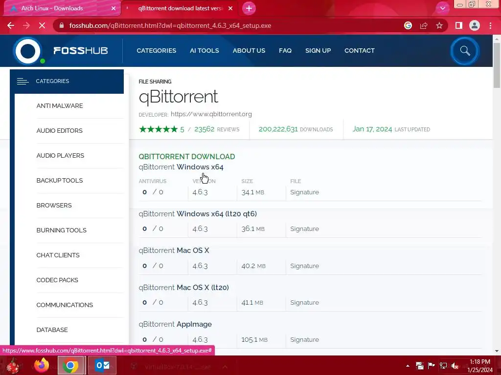Open SIGN UP in the top navigation
Viewport: 501px width, 375px height.
pos(318,51)
